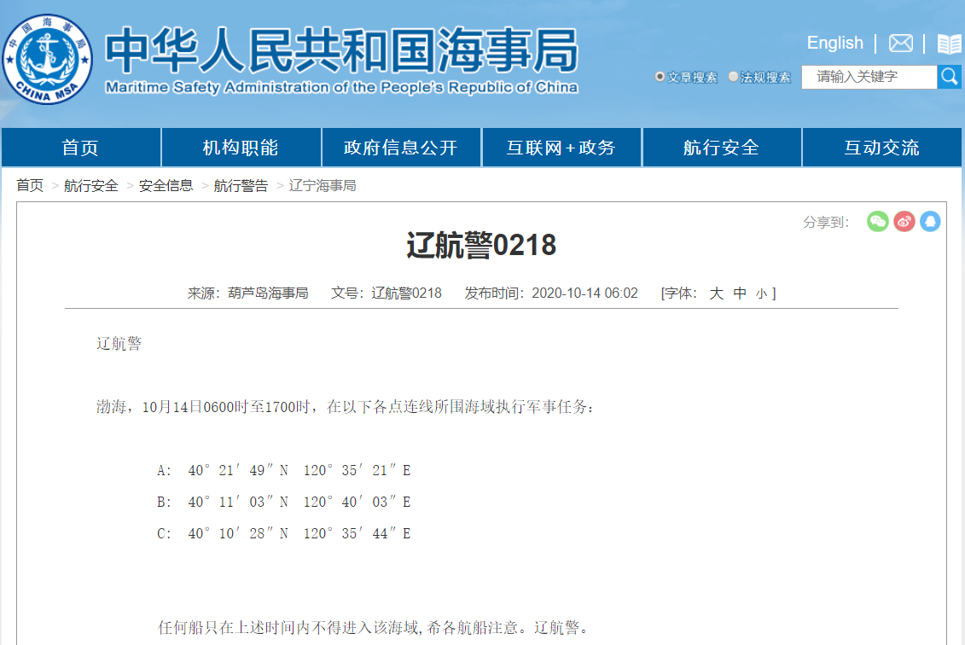
Task: Open the 机构职能 navigation menu
Action: 241,148
